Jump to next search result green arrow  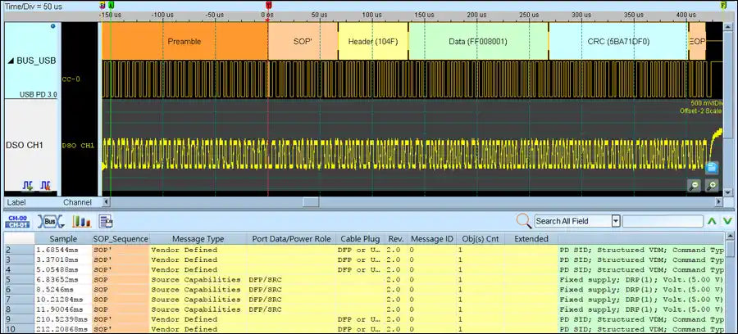pyautogui.click(x=727, y=221)
